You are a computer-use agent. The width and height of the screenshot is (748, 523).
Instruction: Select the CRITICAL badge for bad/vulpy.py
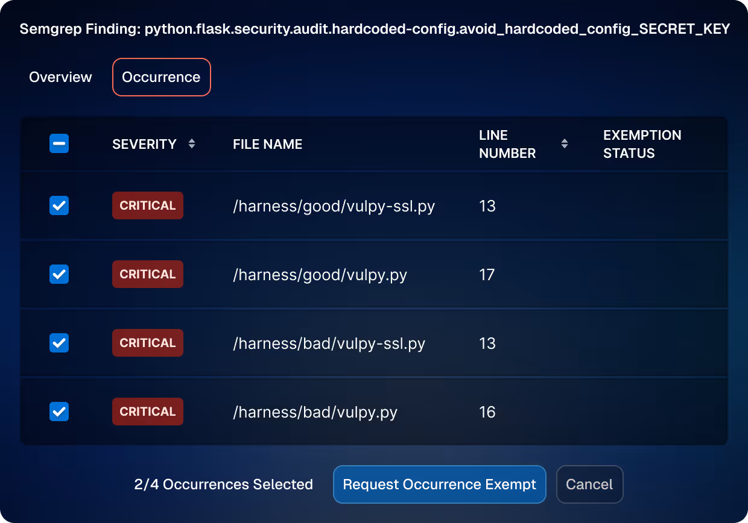(x=147, y=412)
